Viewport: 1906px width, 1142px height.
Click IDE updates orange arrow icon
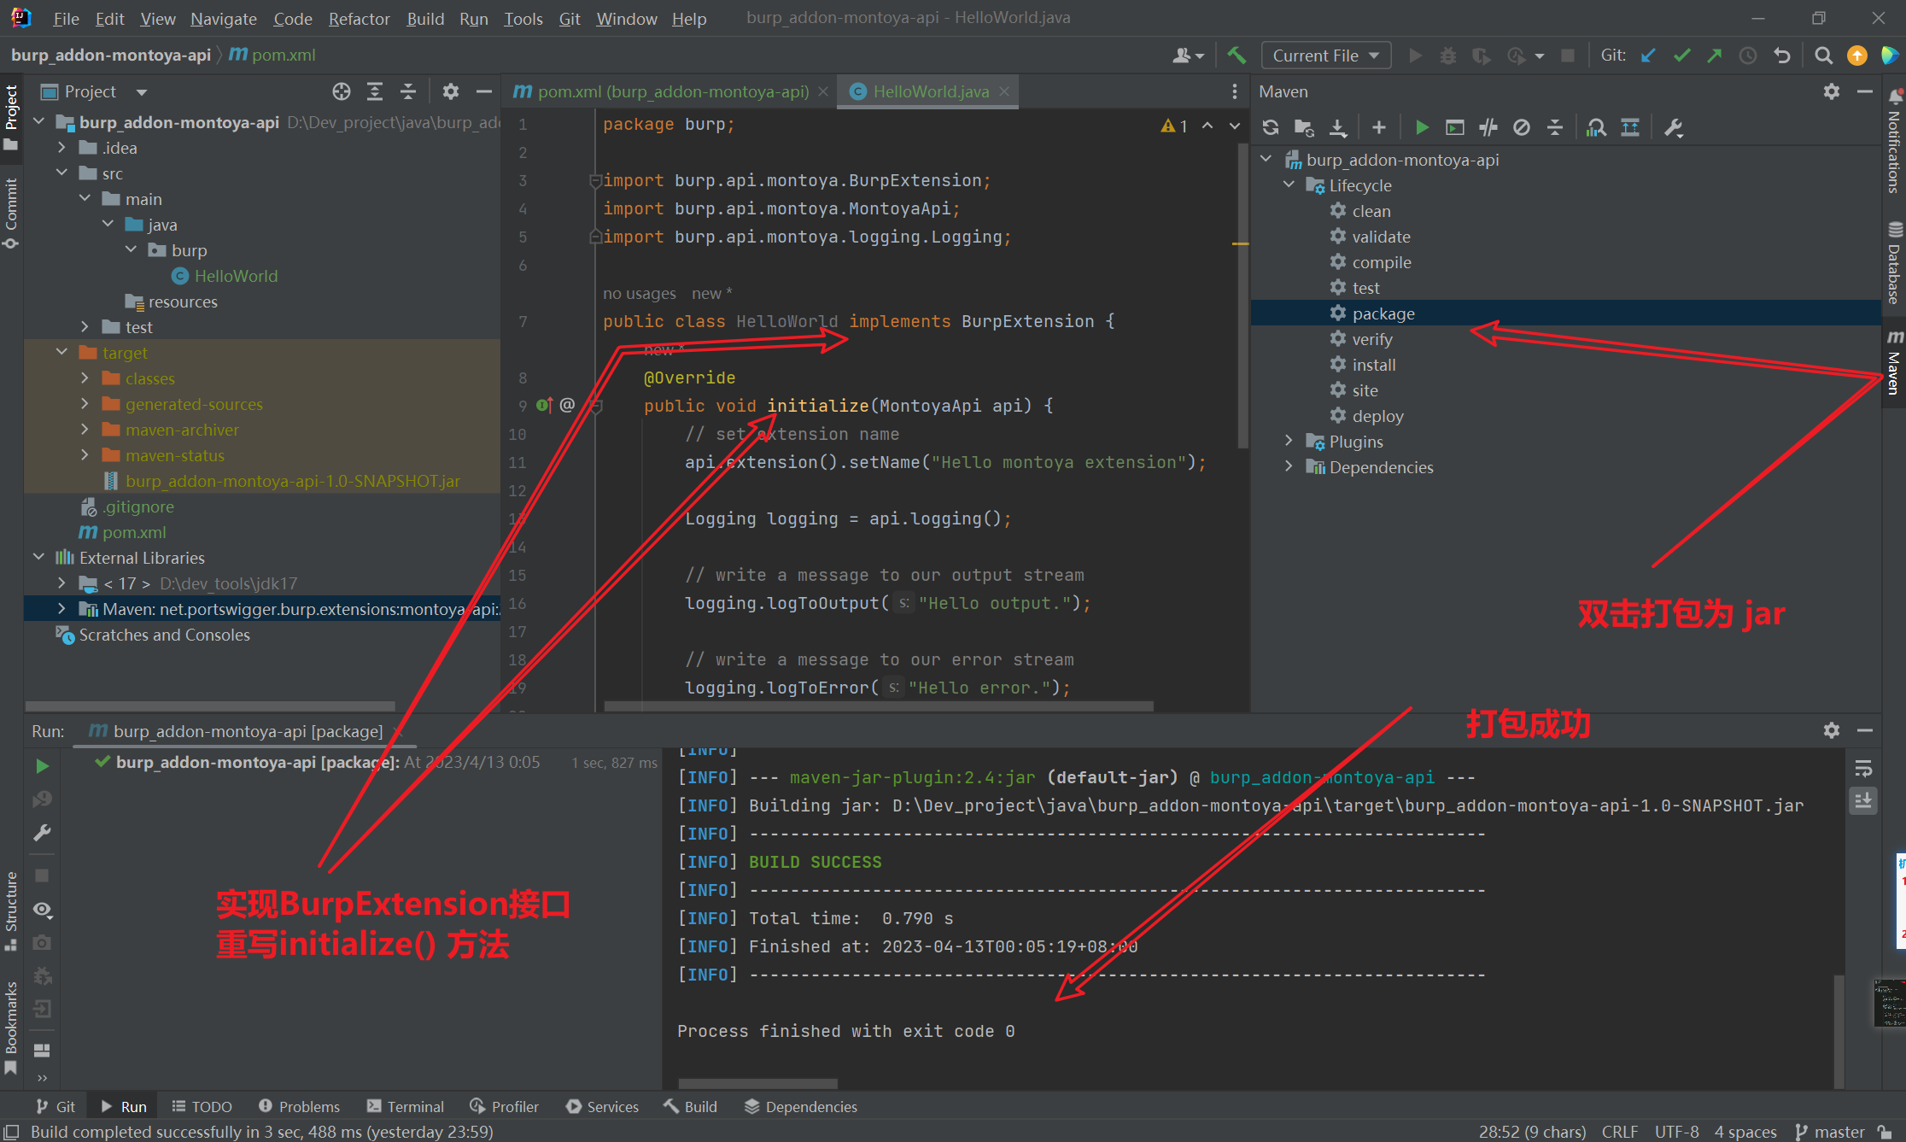pos(1856,56)
